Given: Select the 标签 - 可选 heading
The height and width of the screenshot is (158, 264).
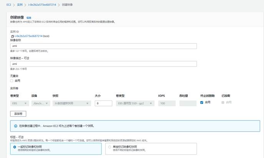Looking at the screenshot, I should click(17, 137).
